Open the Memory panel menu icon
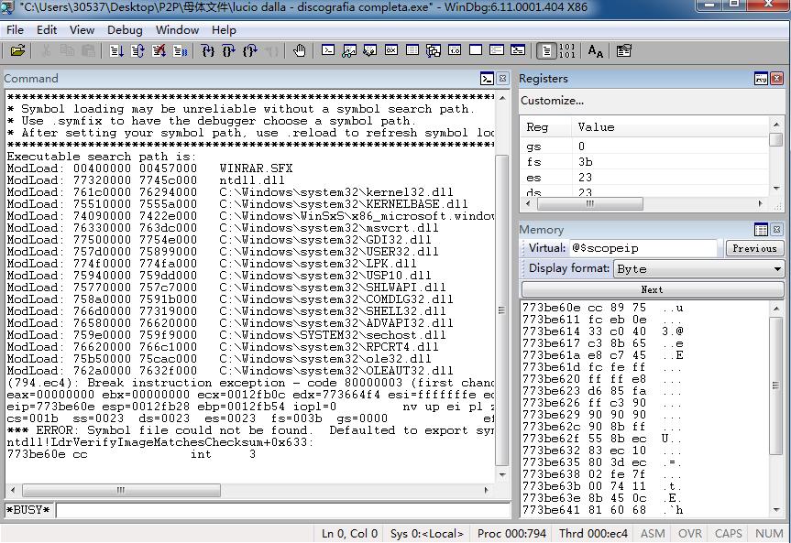This screenshot has height=543, width=791. tap(761, 230)
